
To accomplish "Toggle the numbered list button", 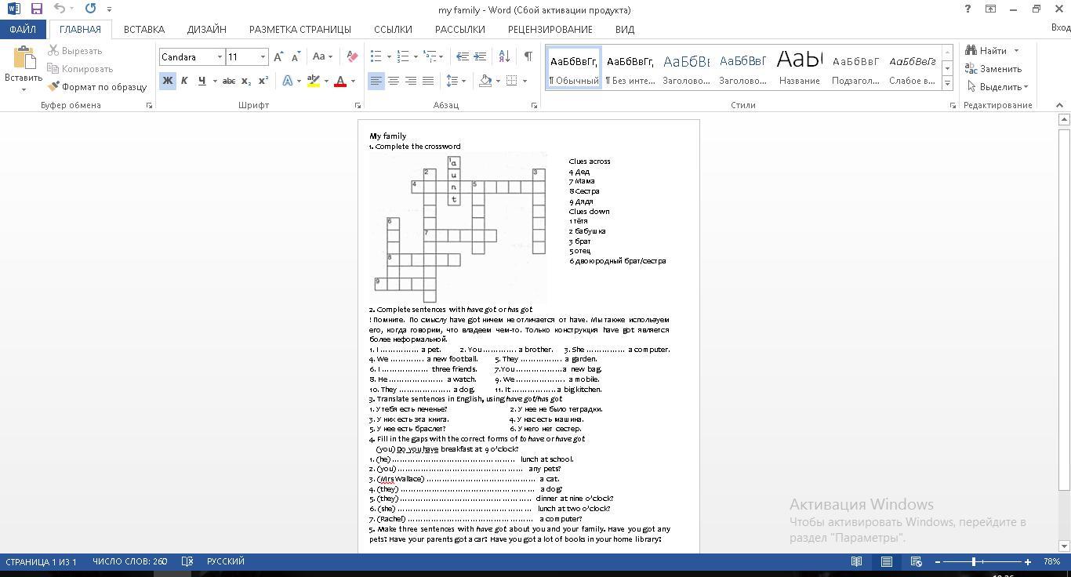I will (403, 56).
